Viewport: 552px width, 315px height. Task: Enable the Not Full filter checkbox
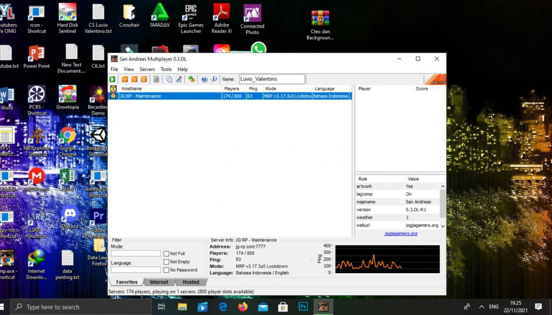coord(166,253)
